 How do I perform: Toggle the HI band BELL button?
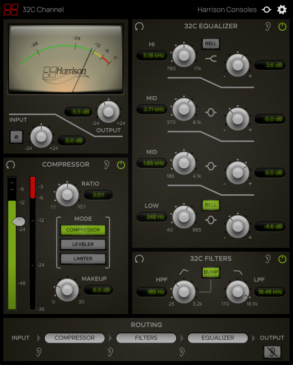pyautogui.click(x=211, y=44)
